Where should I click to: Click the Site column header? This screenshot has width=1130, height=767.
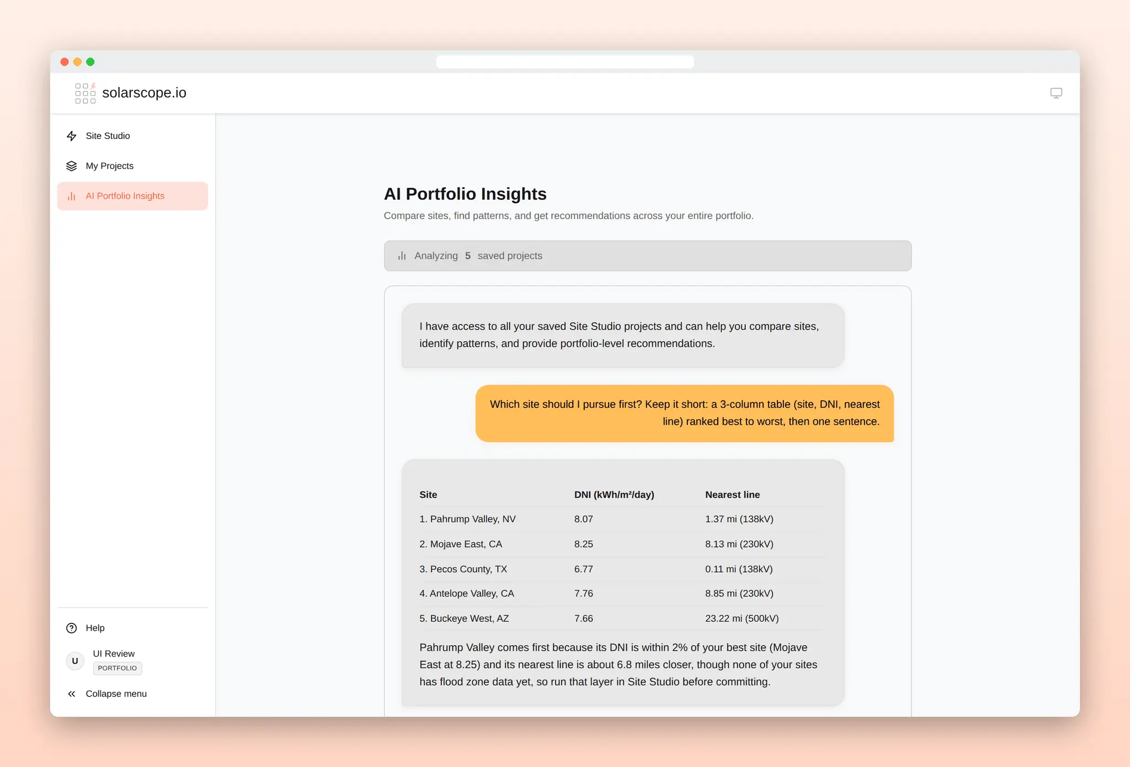[428, 495]
